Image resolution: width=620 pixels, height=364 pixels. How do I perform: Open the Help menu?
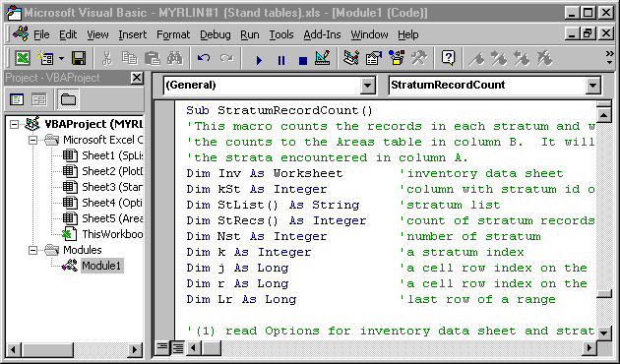click(408, 34)
